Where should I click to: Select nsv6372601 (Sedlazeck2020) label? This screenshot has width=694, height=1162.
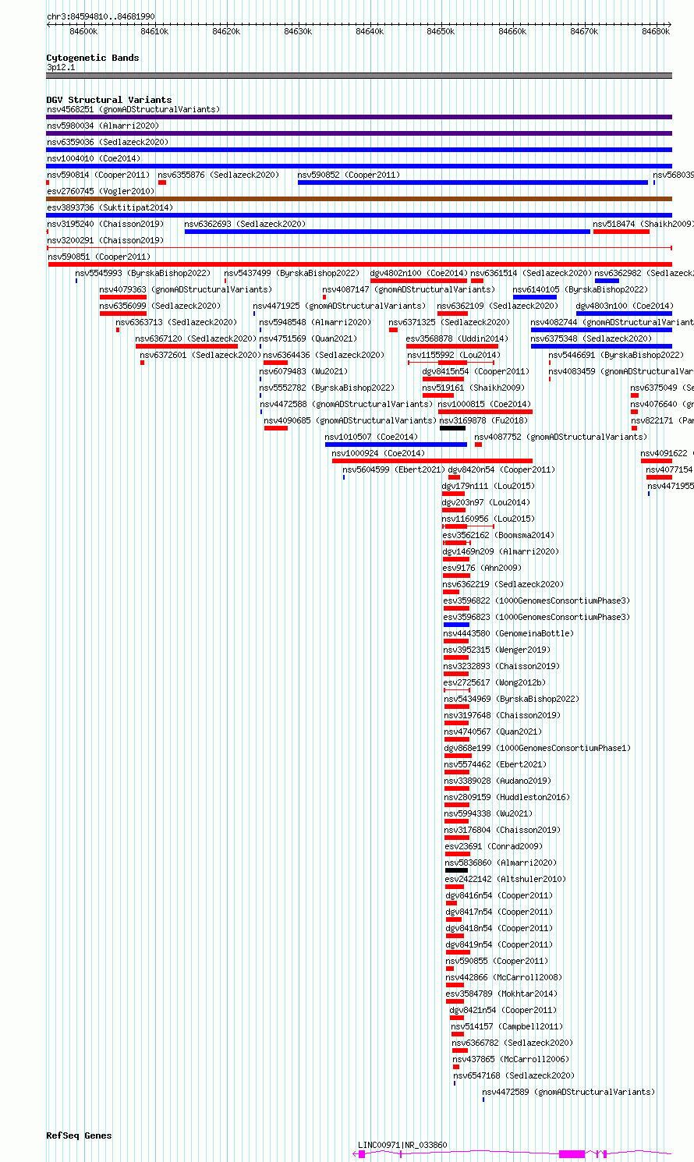(x=200, y=355)
